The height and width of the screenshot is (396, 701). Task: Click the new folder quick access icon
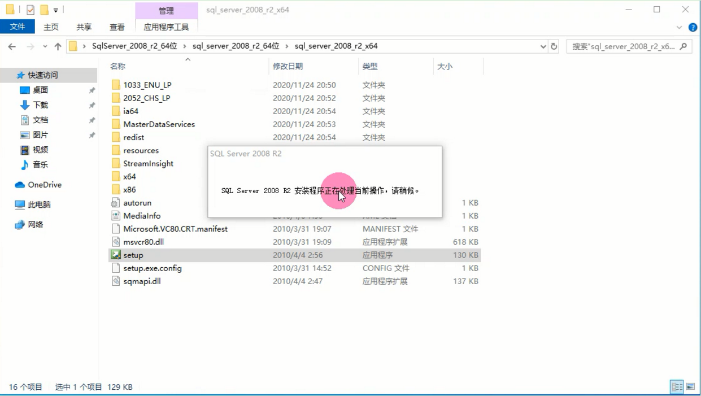pos(44,10)
